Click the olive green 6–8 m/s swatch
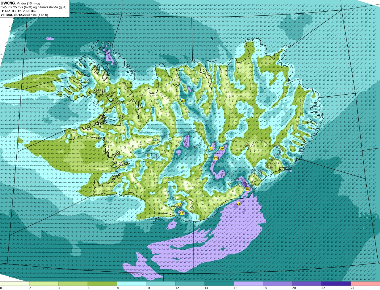This screenshot has height=290, width=380. tap(102, 283)
